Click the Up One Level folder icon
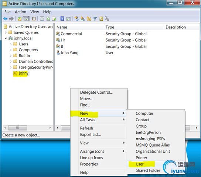 [x=20, y=19]
